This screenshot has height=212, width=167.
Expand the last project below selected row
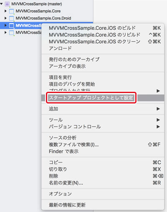(x=5, y=32)
